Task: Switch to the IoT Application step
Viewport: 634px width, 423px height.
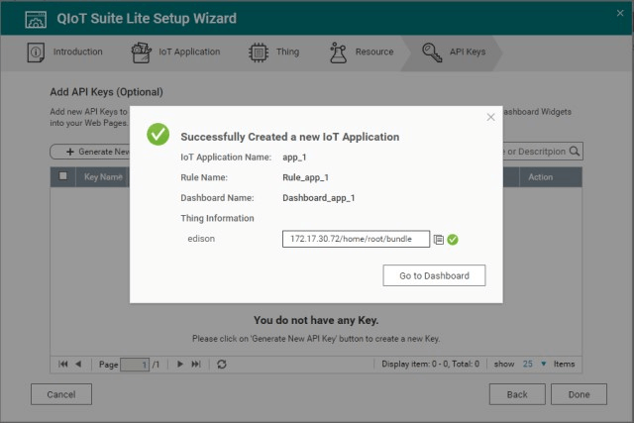Action: tap(176, 52)
